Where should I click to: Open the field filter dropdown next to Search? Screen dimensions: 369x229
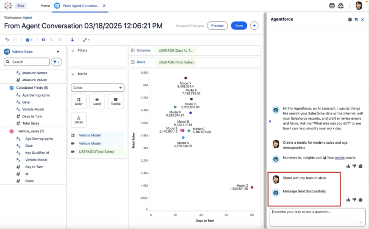click(57, 62)
